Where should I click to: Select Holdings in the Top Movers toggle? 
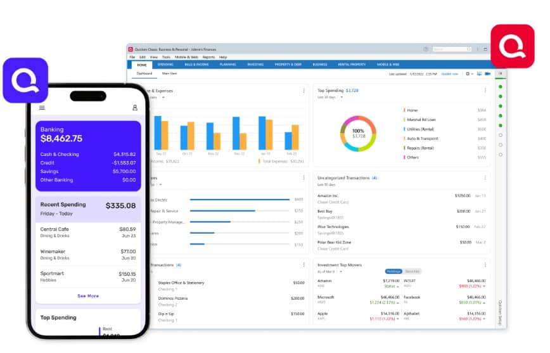pos(393,272)
